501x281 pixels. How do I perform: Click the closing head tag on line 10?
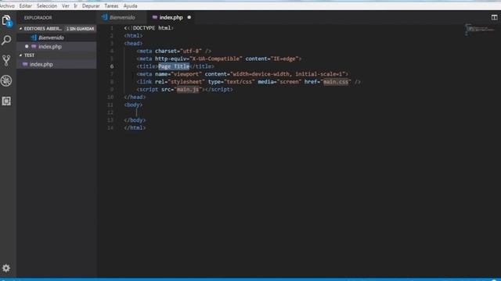[135, 97]
